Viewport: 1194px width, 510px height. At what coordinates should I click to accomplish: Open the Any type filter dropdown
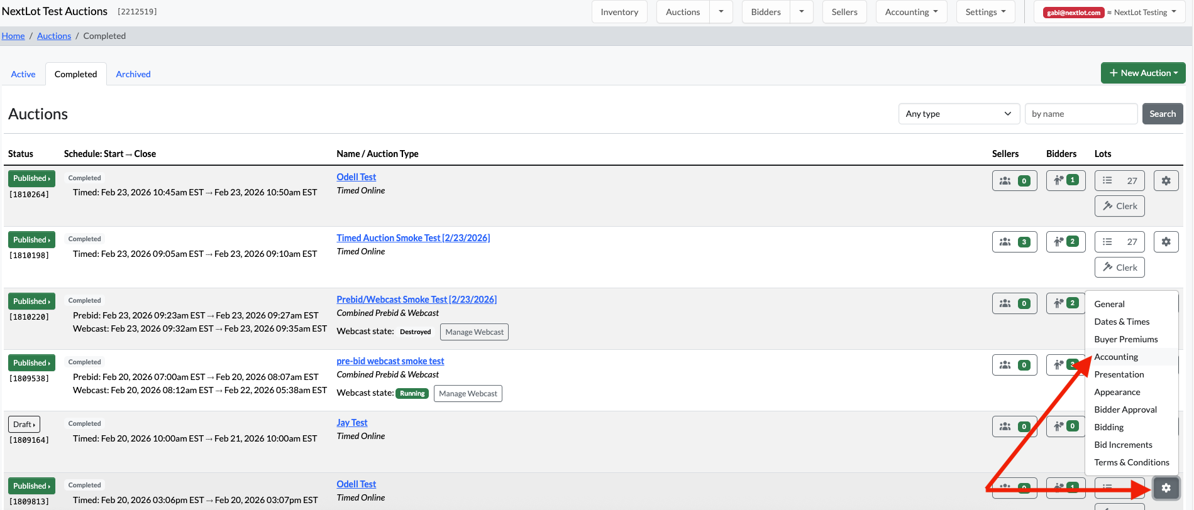[959, 114]
